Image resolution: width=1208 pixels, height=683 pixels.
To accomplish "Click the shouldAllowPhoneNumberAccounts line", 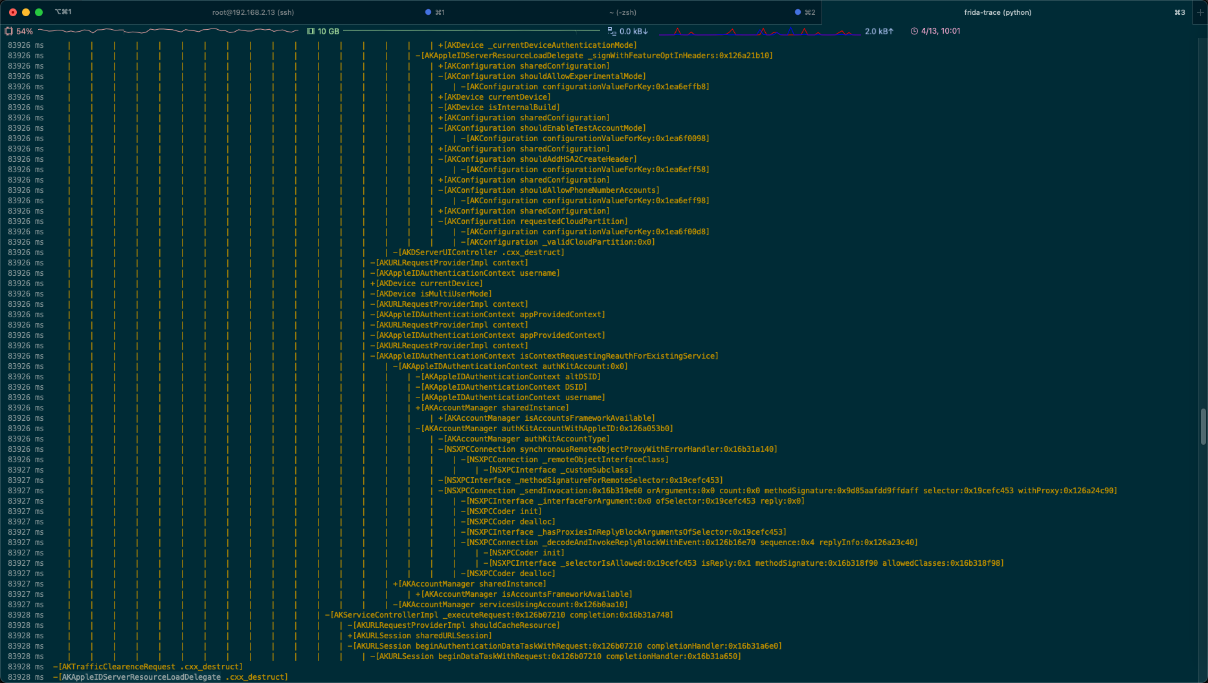I will pos(549,190).
